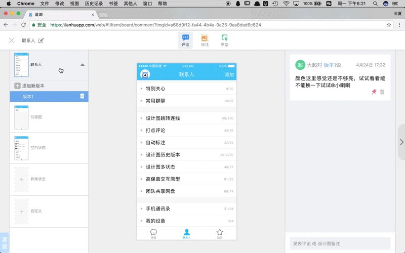This screenshot has height=253, width=405.
Task: Open the 联系人 design thumbnail
Action: pyautogui.click(x=21, y=65)
